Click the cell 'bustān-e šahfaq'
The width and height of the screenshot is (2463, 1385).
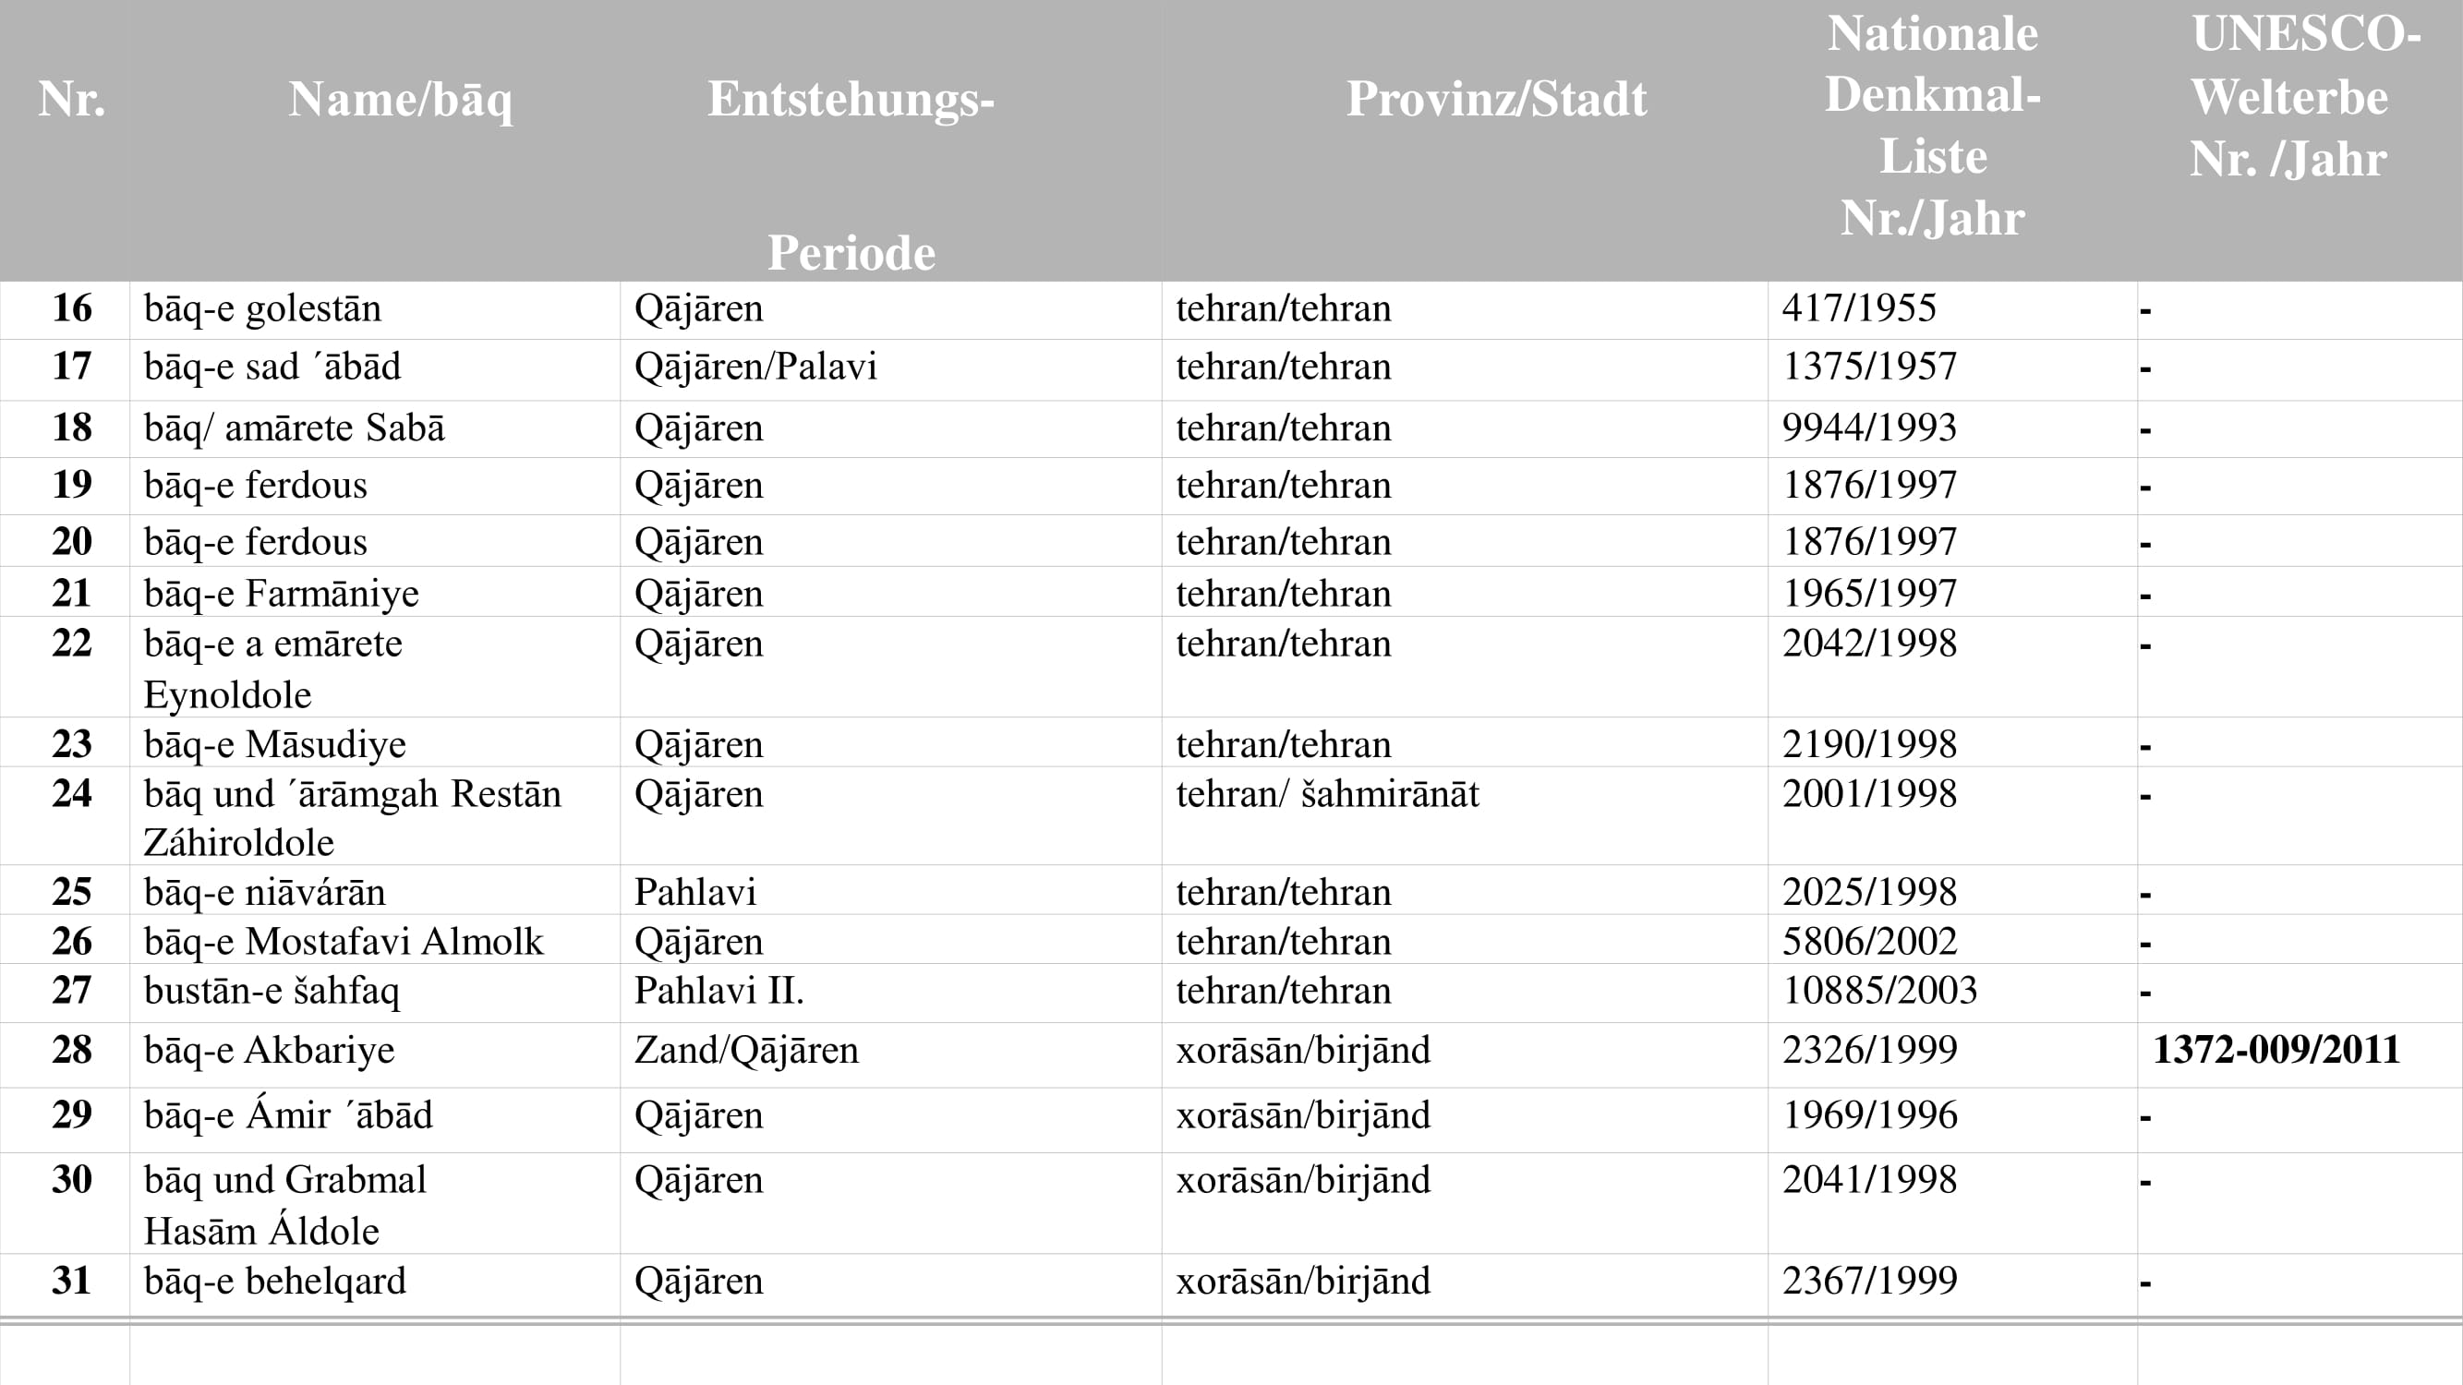click(272, 990)
